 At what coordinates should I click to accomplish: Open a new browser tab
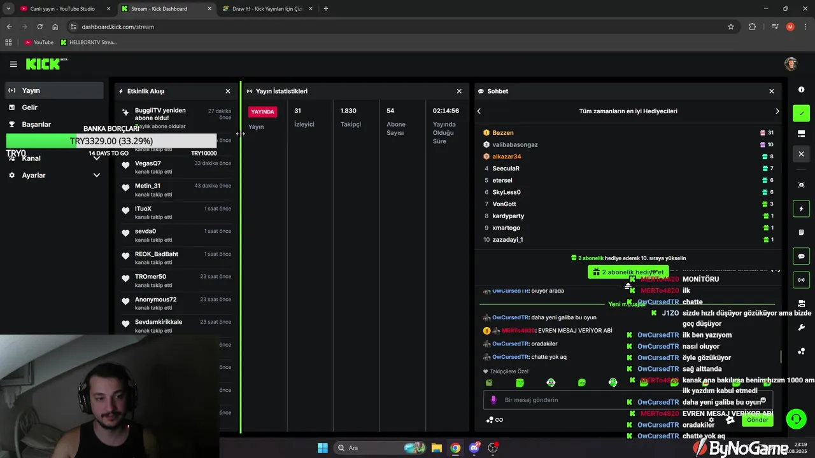(326, 9)
